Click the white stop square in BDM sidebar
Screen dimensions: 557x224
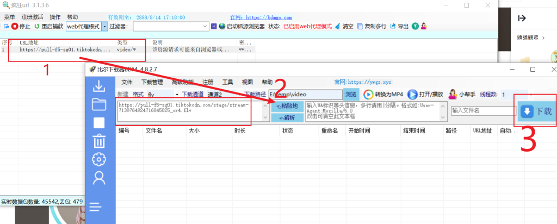[99, 123]
